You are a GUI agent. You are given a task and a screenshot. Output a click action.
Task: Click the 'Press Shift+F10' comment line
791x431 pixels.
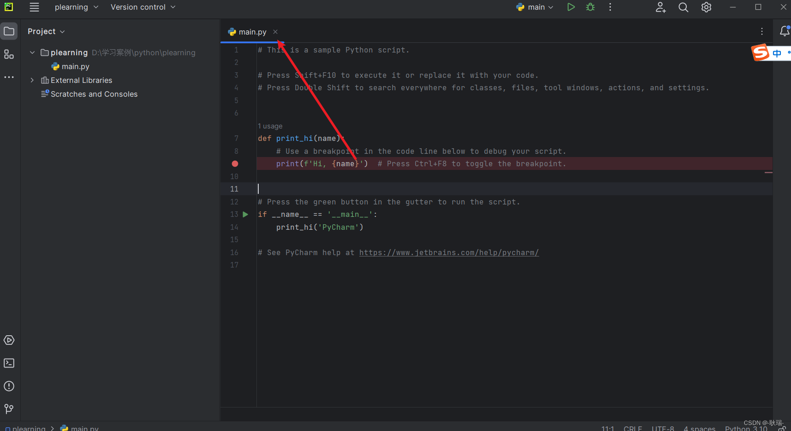point(398,75)
